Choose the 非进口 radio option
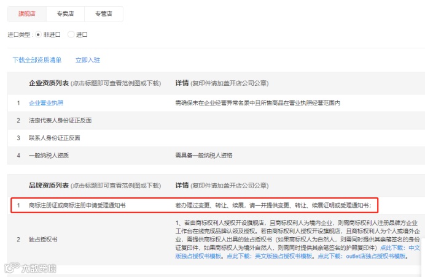This screenshot has height=277, width=425. coord(38,34)
